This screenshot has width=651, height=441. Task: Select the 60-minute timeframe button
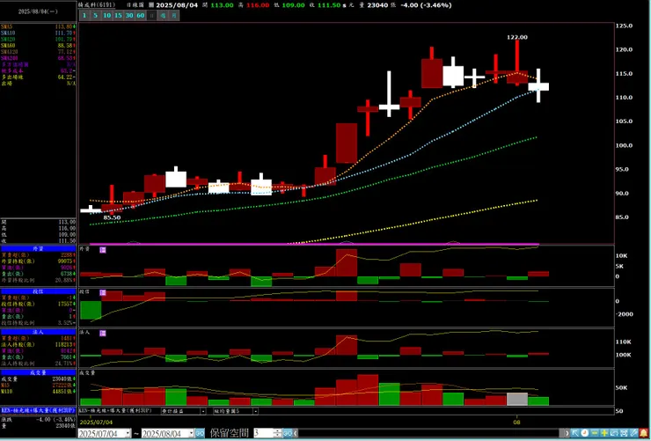[141, 15]
